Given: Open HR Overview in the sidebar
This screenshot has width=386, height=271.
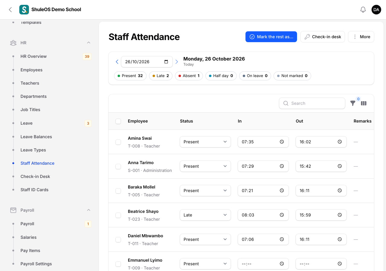Looking at the screenshot, I should click(x=33, y=56).
